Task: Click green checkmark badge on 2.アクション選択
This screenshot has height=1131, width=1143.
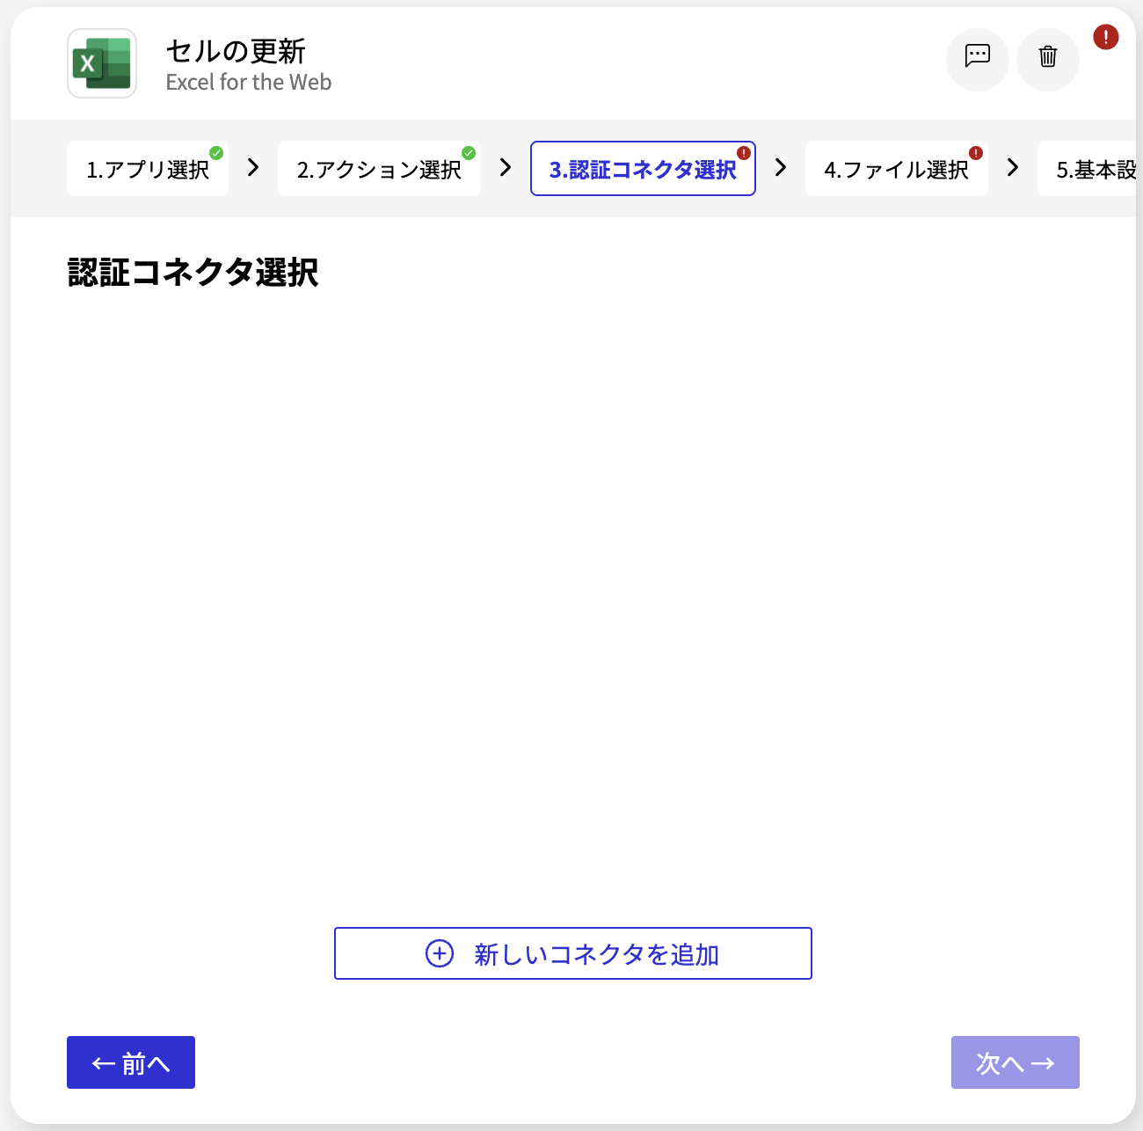Action: [469, 153]
